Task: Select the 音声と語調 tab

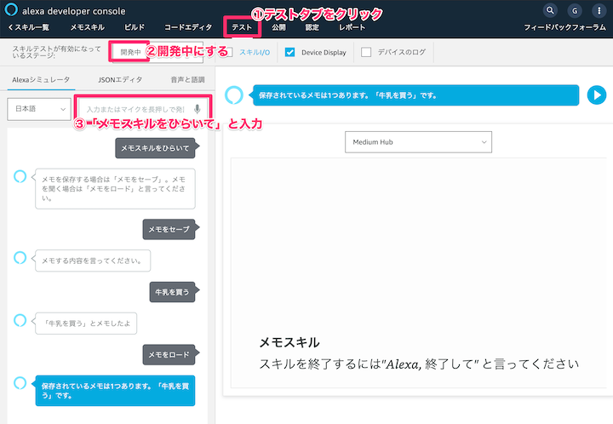Action: [187, 80]
